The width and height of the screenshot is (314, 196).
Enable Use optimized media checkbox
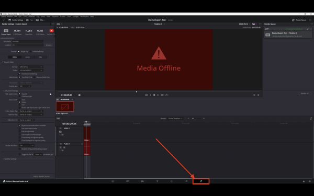pos(20,129)
